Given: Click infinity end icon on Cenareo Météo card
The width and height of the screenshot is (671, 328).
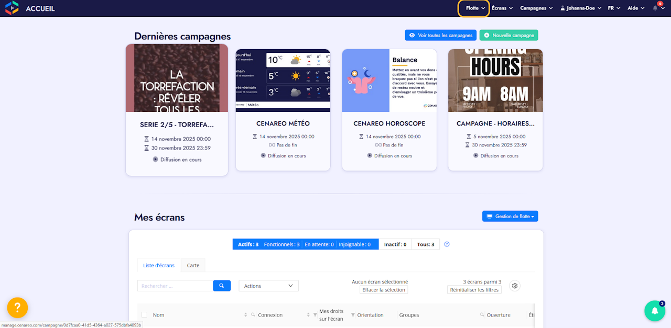Looking at the screenshot, I should tap(272, 145).
